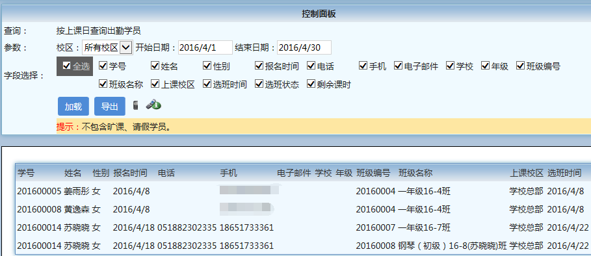The width and height of the screenshot is (591, 256).
Task: Uncheck the 班级编号 field checkbox
Action: (x=521, y=66)
